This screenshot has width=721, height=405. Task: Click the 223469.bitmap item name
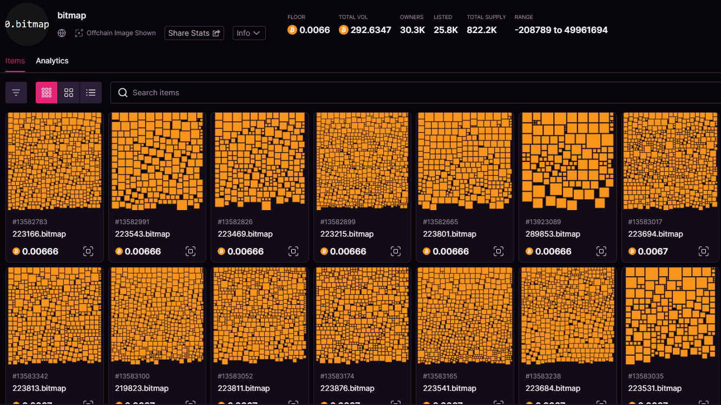point(245,234)
